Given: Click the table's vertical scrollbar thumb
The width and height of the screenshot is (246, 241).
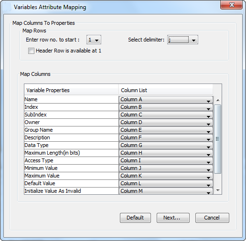Looking at the screenshot, I should (x=218, y=139).
